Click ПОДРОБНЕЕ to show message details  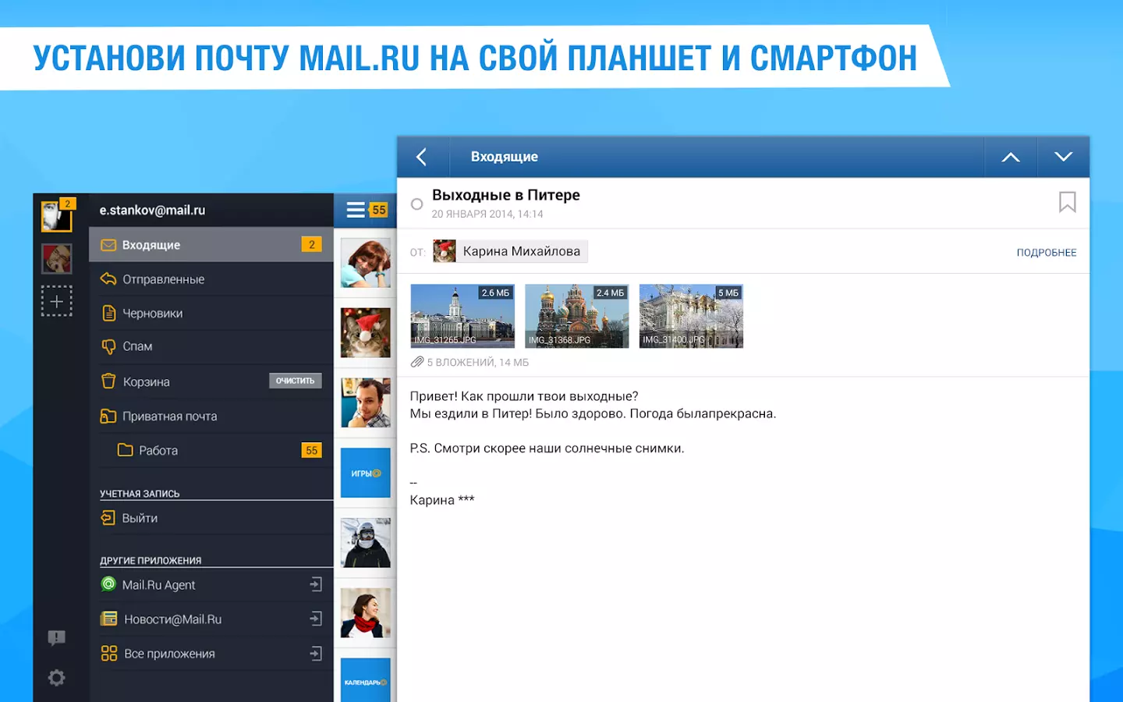[1047, 253]
